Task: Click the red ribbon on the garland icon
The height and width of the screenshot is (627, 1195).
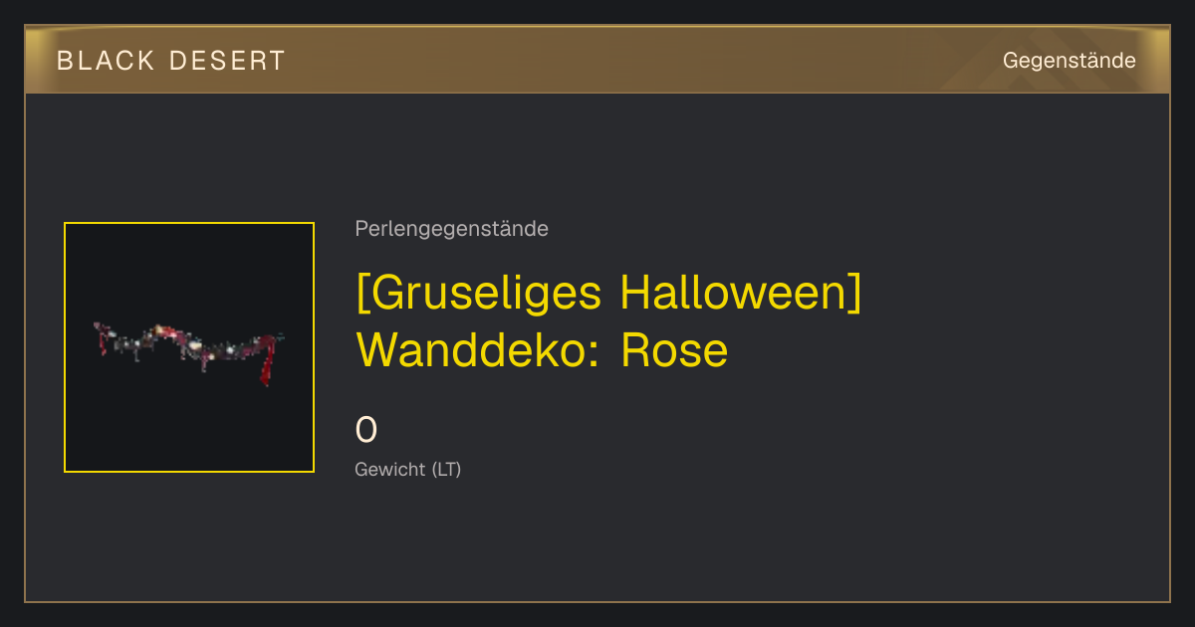Action: tap(266, 362)
